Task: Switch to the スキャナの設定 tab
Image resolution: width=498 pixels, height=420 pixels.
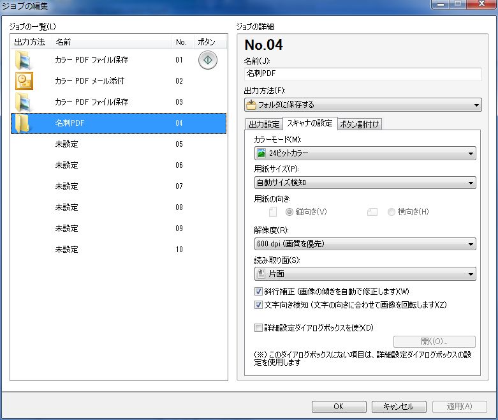Action: point(310,123)
